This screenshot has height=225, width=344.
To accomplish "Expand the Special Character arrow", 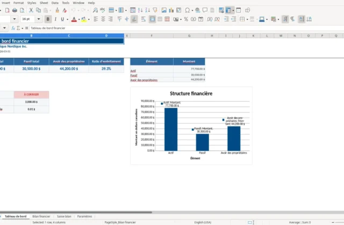I will tap(192, 10).
